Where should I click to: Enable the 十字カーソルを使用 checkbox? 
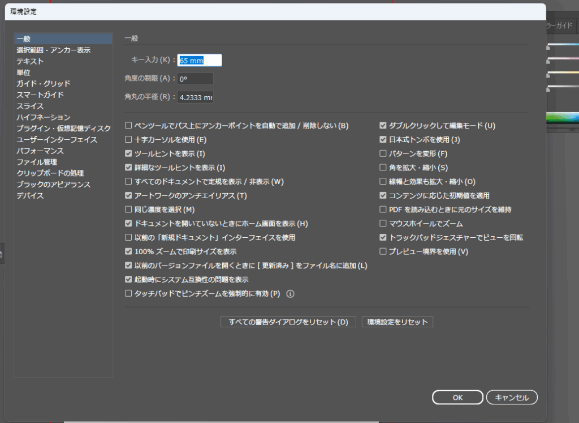coord(129,139)
